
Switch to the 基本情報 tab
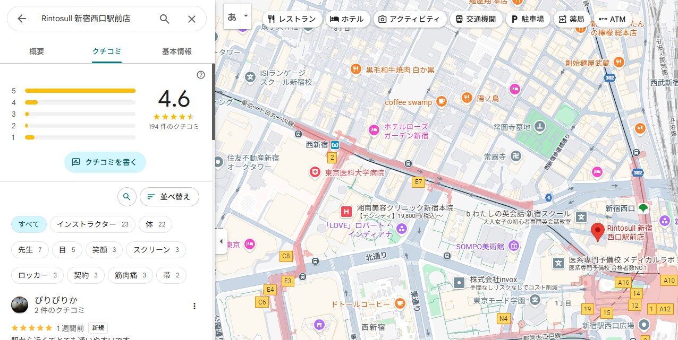[177, 51]
